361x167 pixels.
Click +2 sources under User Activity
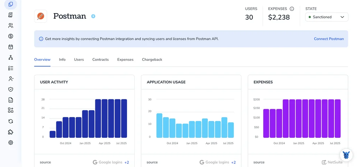(127, 162)
